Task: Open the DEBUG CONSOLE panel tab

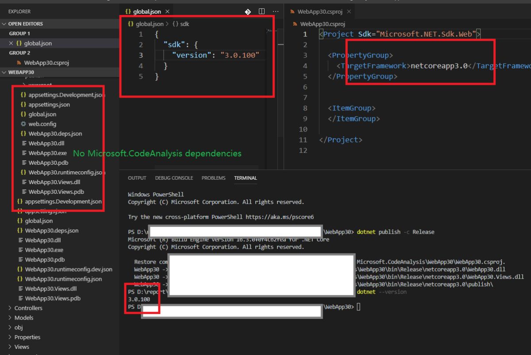Action: pyautogui.click(x=174, y=178)
